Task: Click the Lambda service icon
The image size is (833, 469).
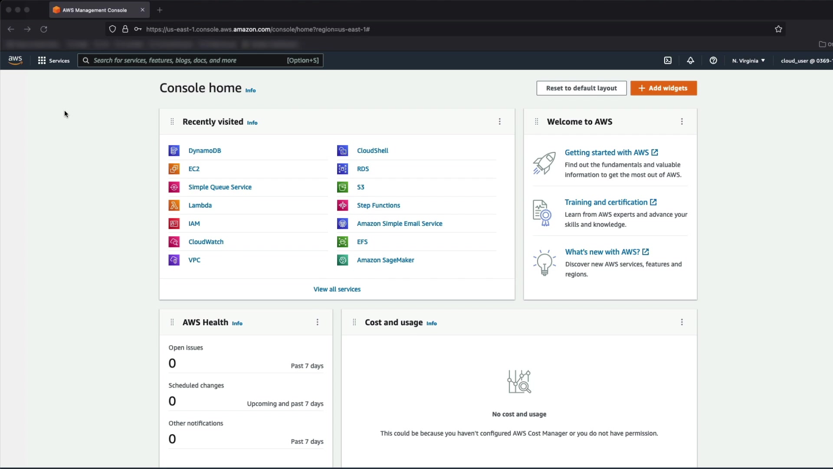Action: pyautogui.click(x=174, y=205)
